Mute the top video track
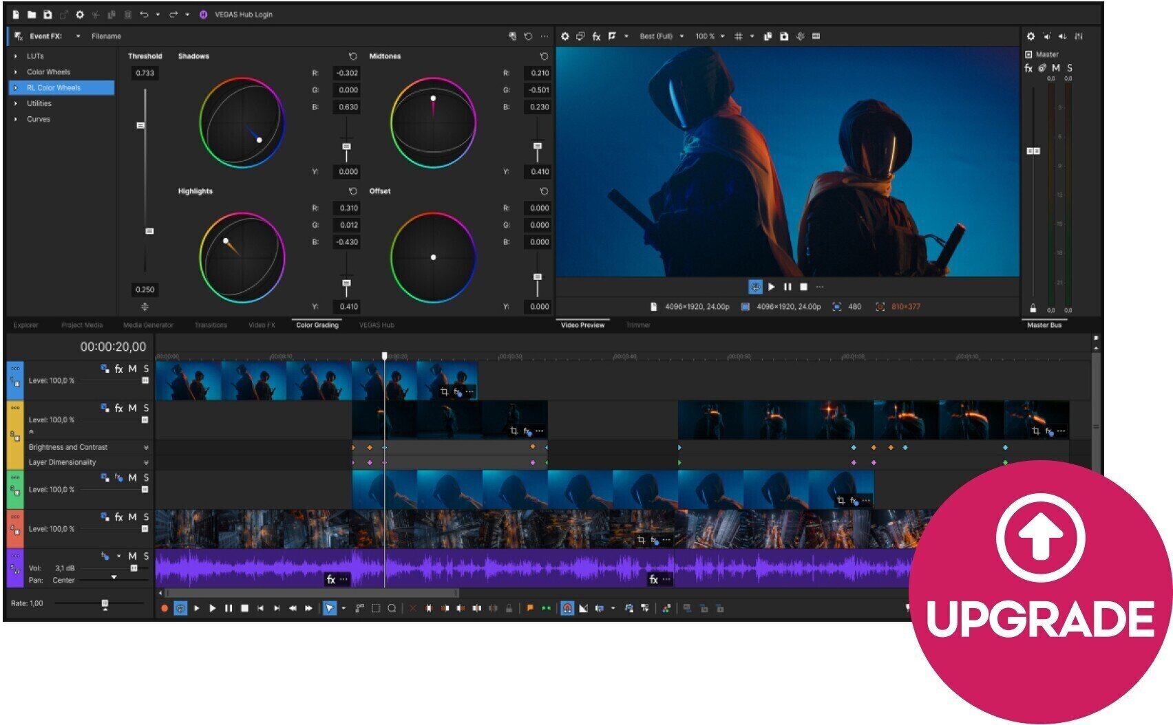The image size is (1173, 725). [x=131, y=368]
